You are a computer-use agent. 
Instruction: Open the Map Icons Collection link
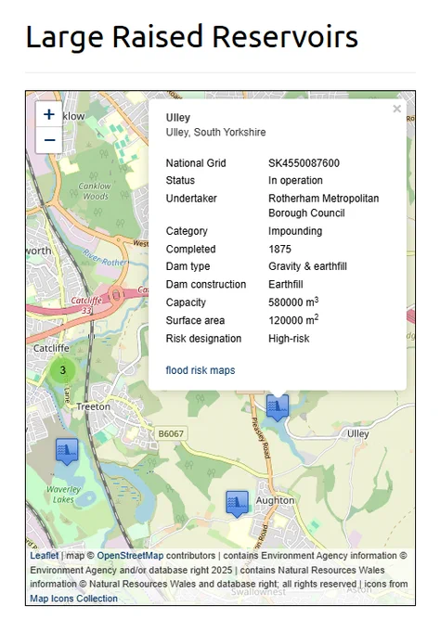click(x=73, y=599)
